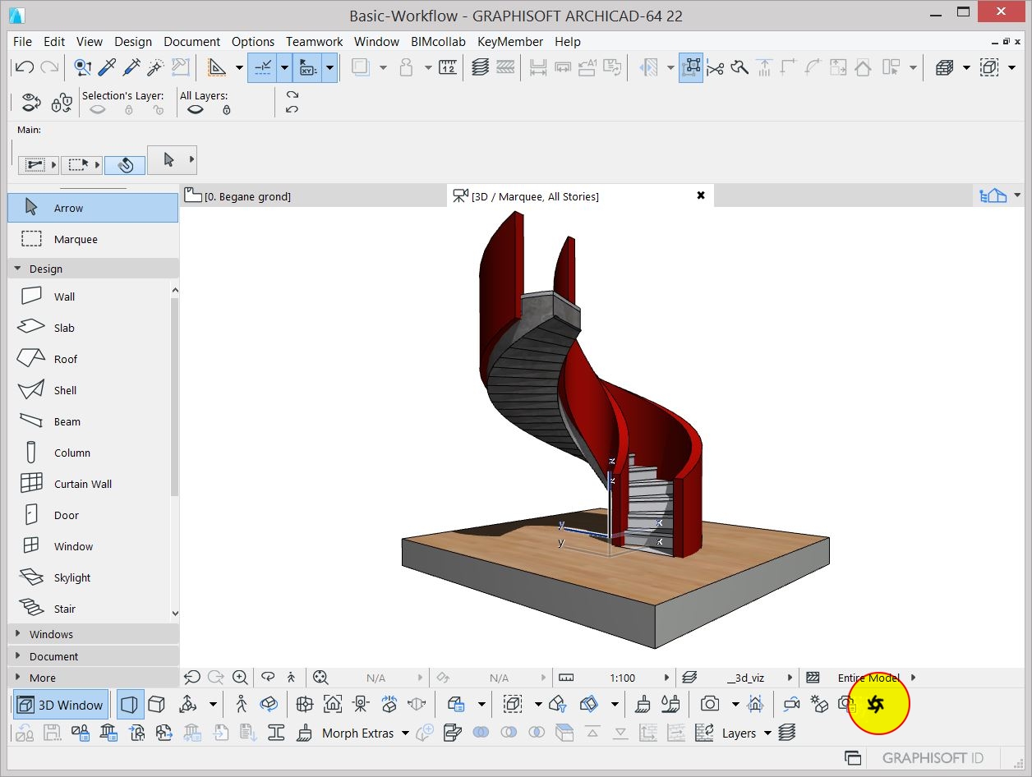
Task: Open the Help menu
Action: pos(568,41)
